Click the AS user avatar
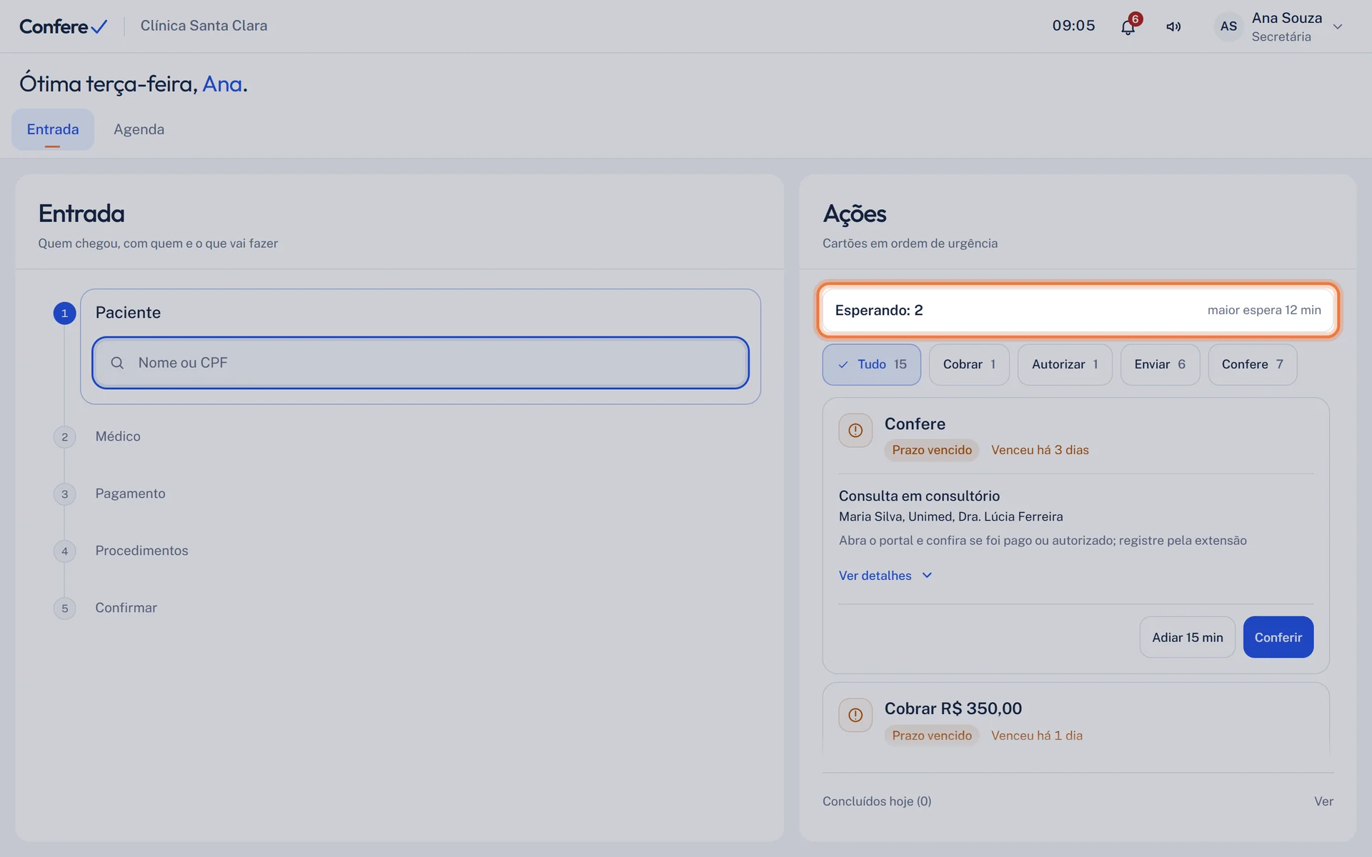This screenshot has height=857, width=1372. click(x=1228, y=26)
